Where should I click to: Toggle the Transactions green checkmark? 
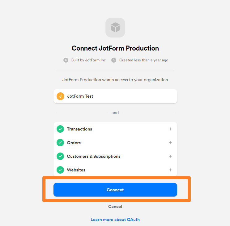(60, 129)
